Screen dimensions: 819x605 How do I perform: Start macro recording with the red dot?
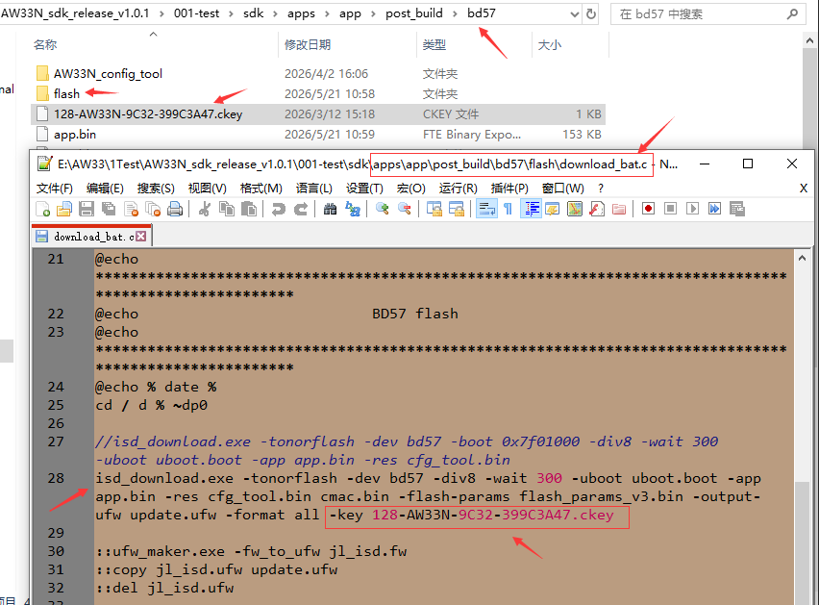tap(648, 209)
